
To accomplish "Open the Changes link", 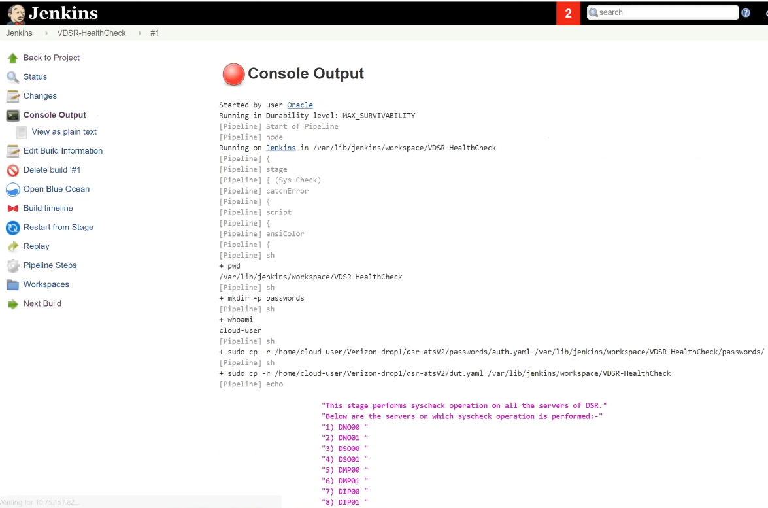I will click(40, 96).
